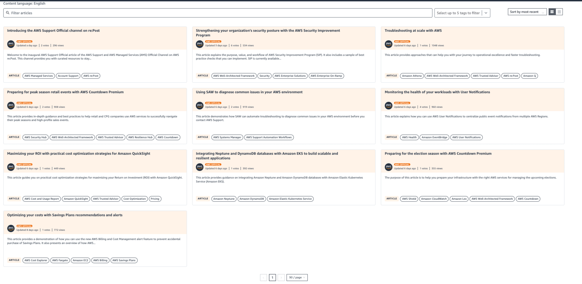Select the 'Account Support' tag
This screenshot has height=284, width=582.
pos(68,76)
